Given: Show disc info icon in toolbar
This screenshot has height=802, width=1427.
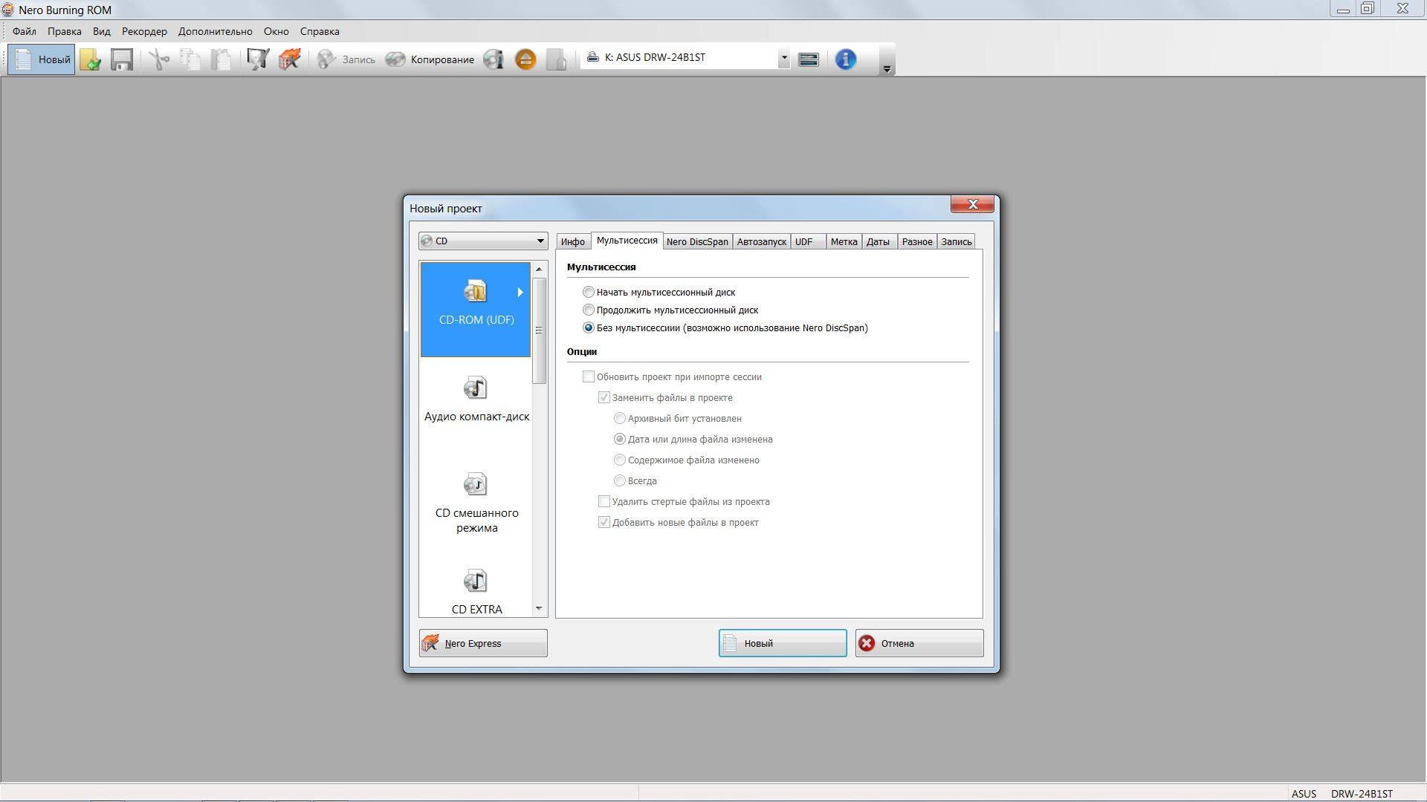Looking at the screenshot, I should pos(494,59).
